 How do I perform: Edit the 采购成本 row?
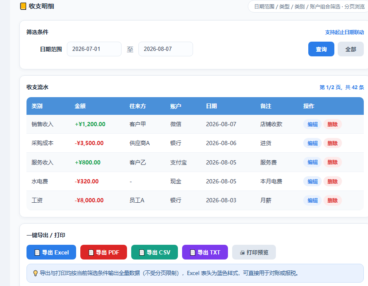point(312,143)
